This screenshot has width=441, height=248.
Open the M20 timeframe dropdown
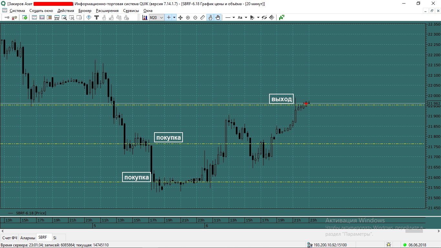coord(157,17)
